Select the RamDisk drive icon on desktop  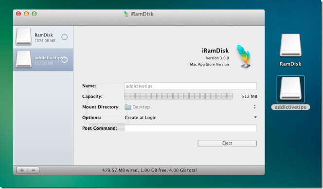point(290,45)
